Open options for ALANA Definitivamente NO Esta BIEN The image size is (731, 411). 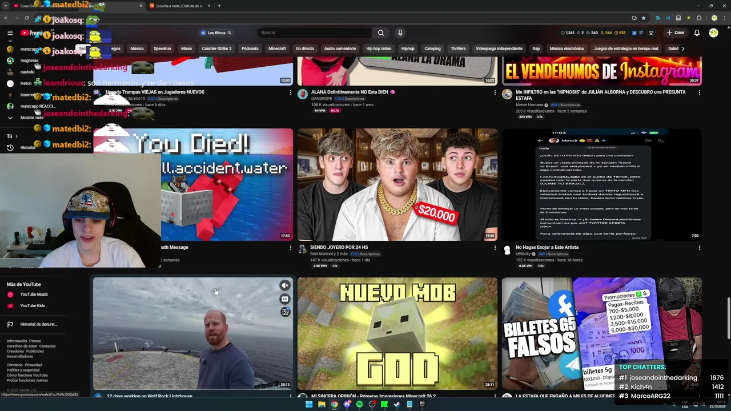point(495,92)
